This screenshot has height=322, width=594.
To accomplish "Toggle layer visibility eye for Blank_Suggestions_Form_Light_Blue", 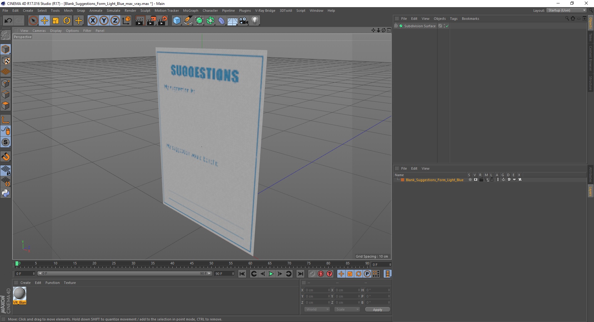I will point(476,180).
